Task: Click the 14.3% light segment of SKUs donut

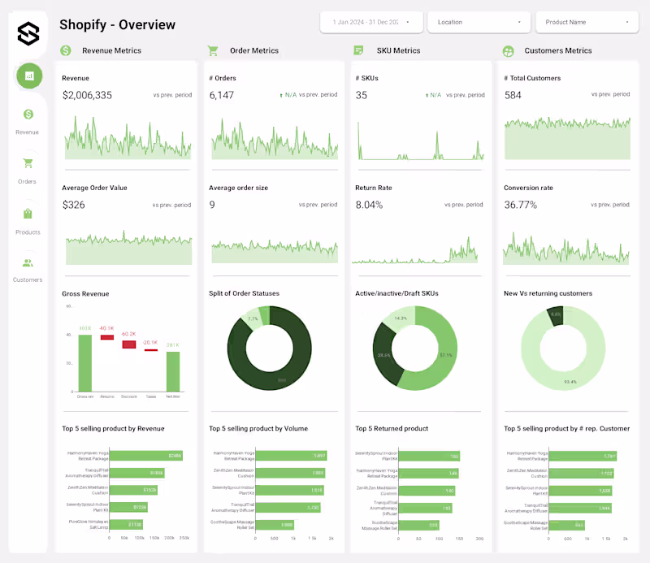Action: [399, 317]
